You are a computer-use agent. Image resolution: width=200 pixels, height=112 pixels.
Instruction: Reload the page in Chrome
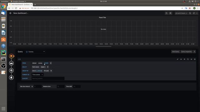[x=16, y=8]
